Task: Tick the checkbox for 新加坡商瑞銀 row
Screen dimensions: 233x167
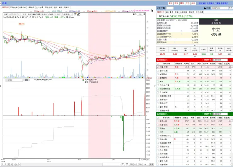Action: click(158, 89)
